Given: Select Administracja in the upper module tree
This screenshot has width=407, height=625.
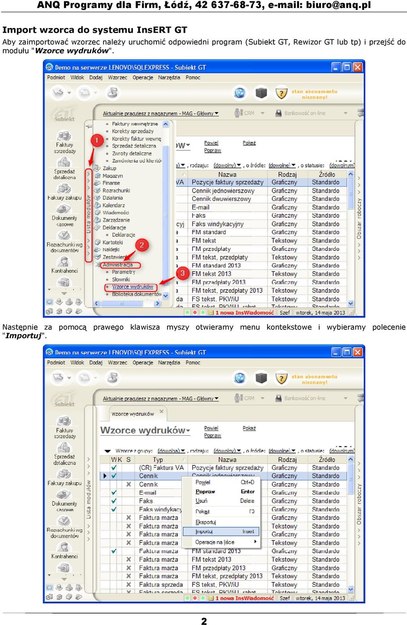Looking at the screenshot, I should coord(117,265).
